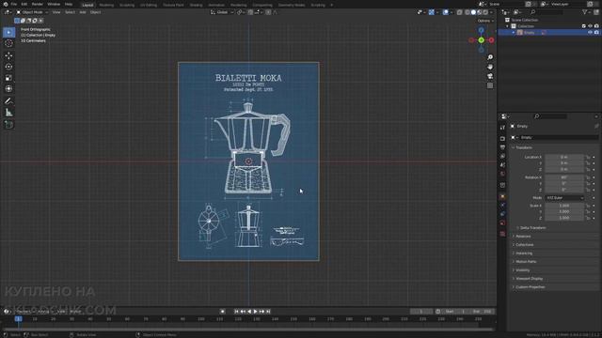Viewport: 602px width, 338px height.
Task: Toggle Collection exclude checkbox in outliner
Action: point(584,26)
